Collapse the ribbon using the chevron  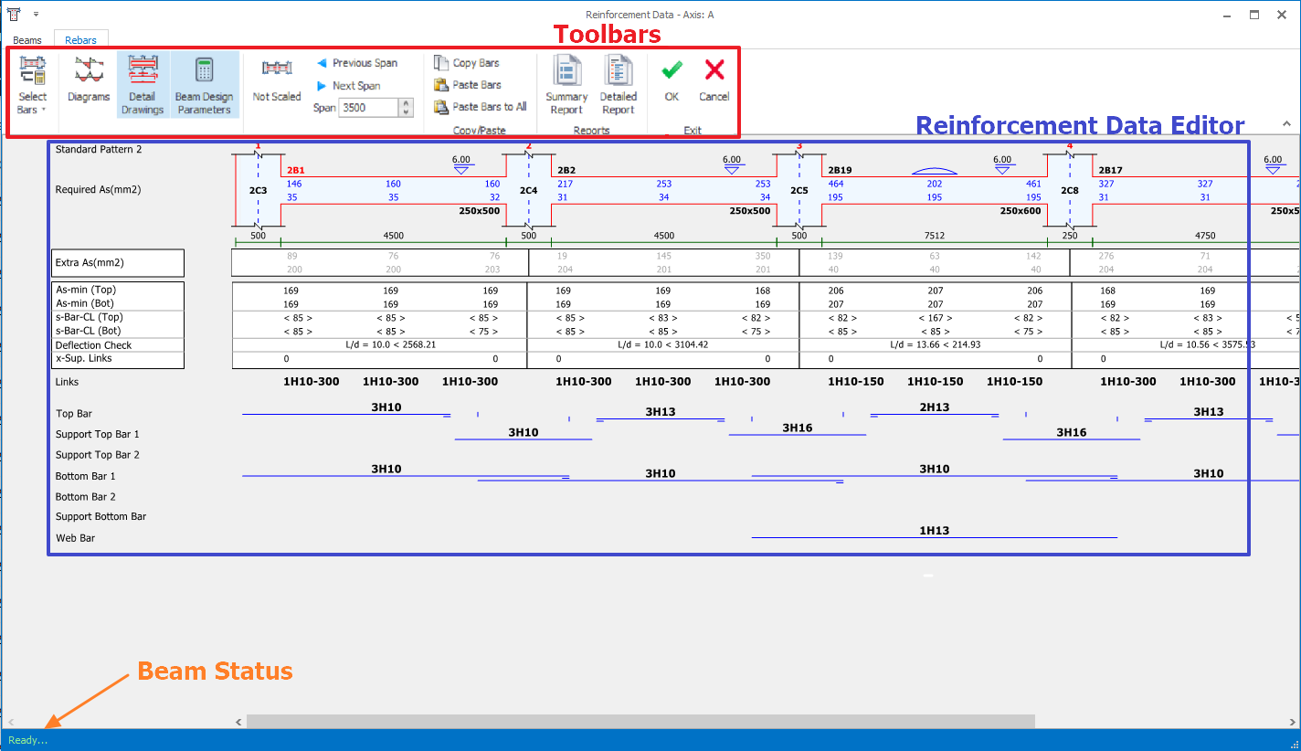coord(1287,123)
